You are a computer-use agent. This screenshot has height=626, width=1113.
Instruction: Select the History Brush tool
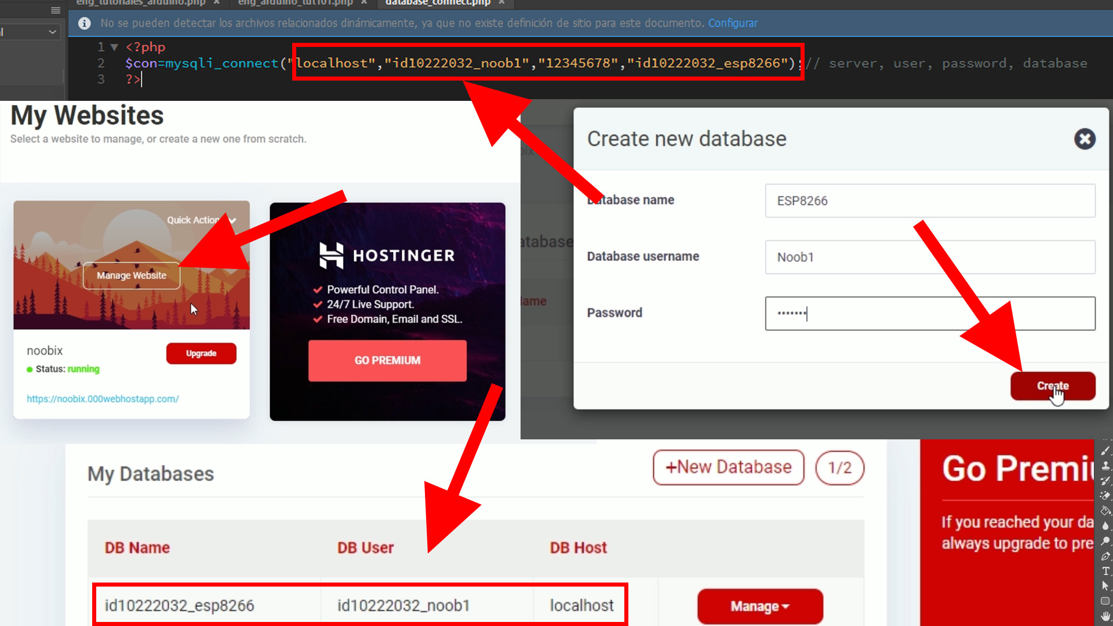(x=1105, y=481)
